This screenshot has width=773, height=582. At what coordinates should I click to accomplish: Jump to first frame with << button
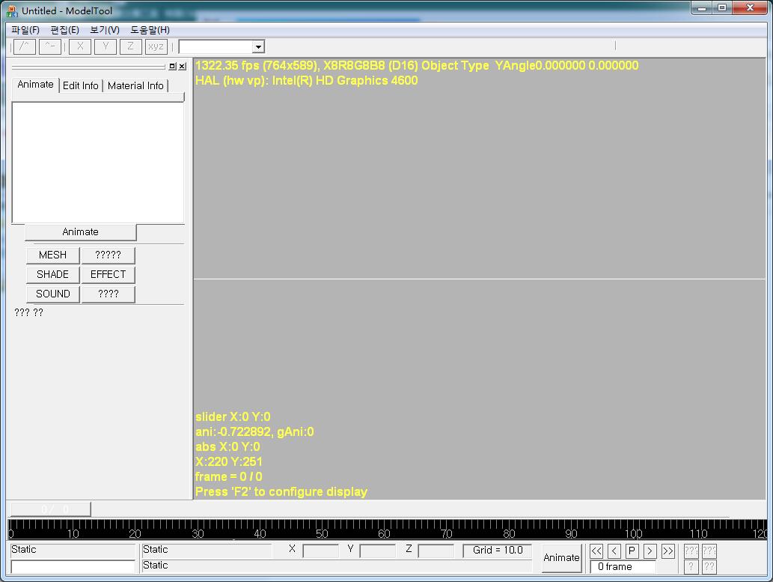click(596, 551)
